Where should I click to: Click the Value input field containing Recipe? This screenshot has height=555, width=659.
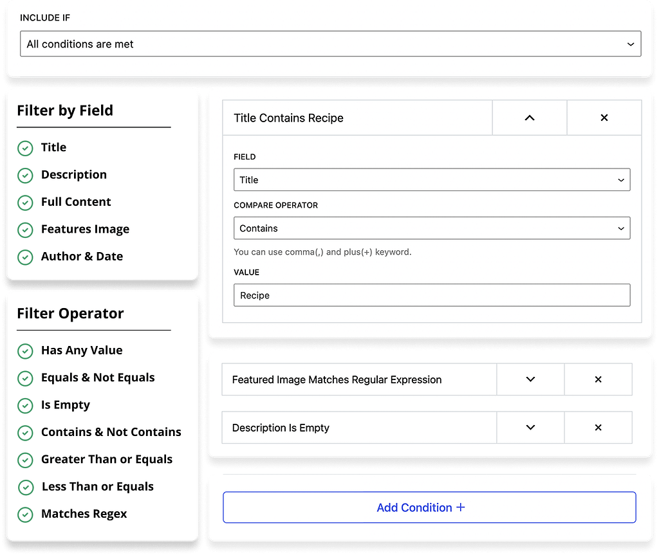432,295
